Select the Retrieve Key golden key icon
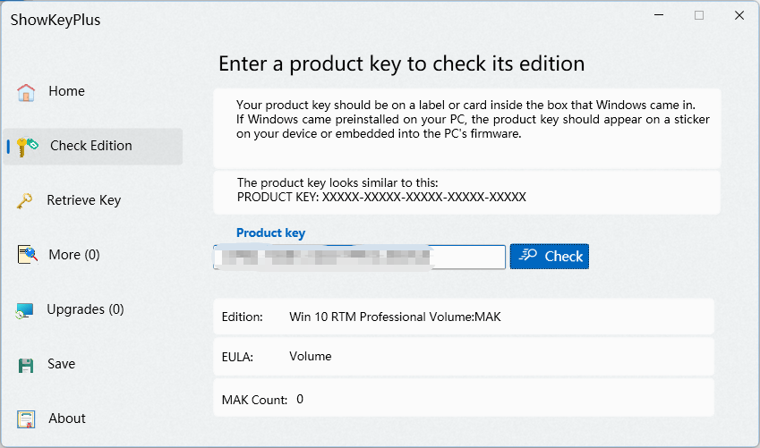Screen dimensions: 760x448 coord(25,200)
